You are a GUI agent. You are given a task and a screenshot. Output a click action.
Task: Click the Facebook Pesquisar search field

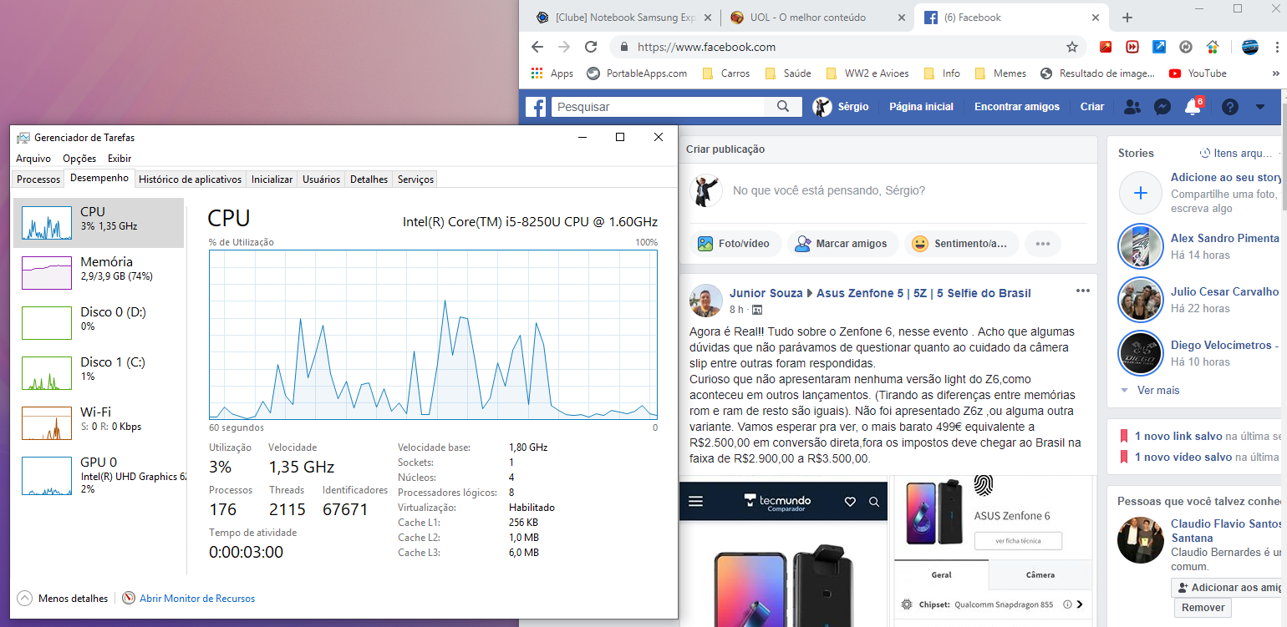(657, 107)
